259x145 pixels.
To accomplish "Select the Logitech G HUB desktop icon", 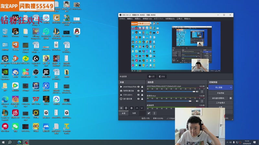I will 36,61.
